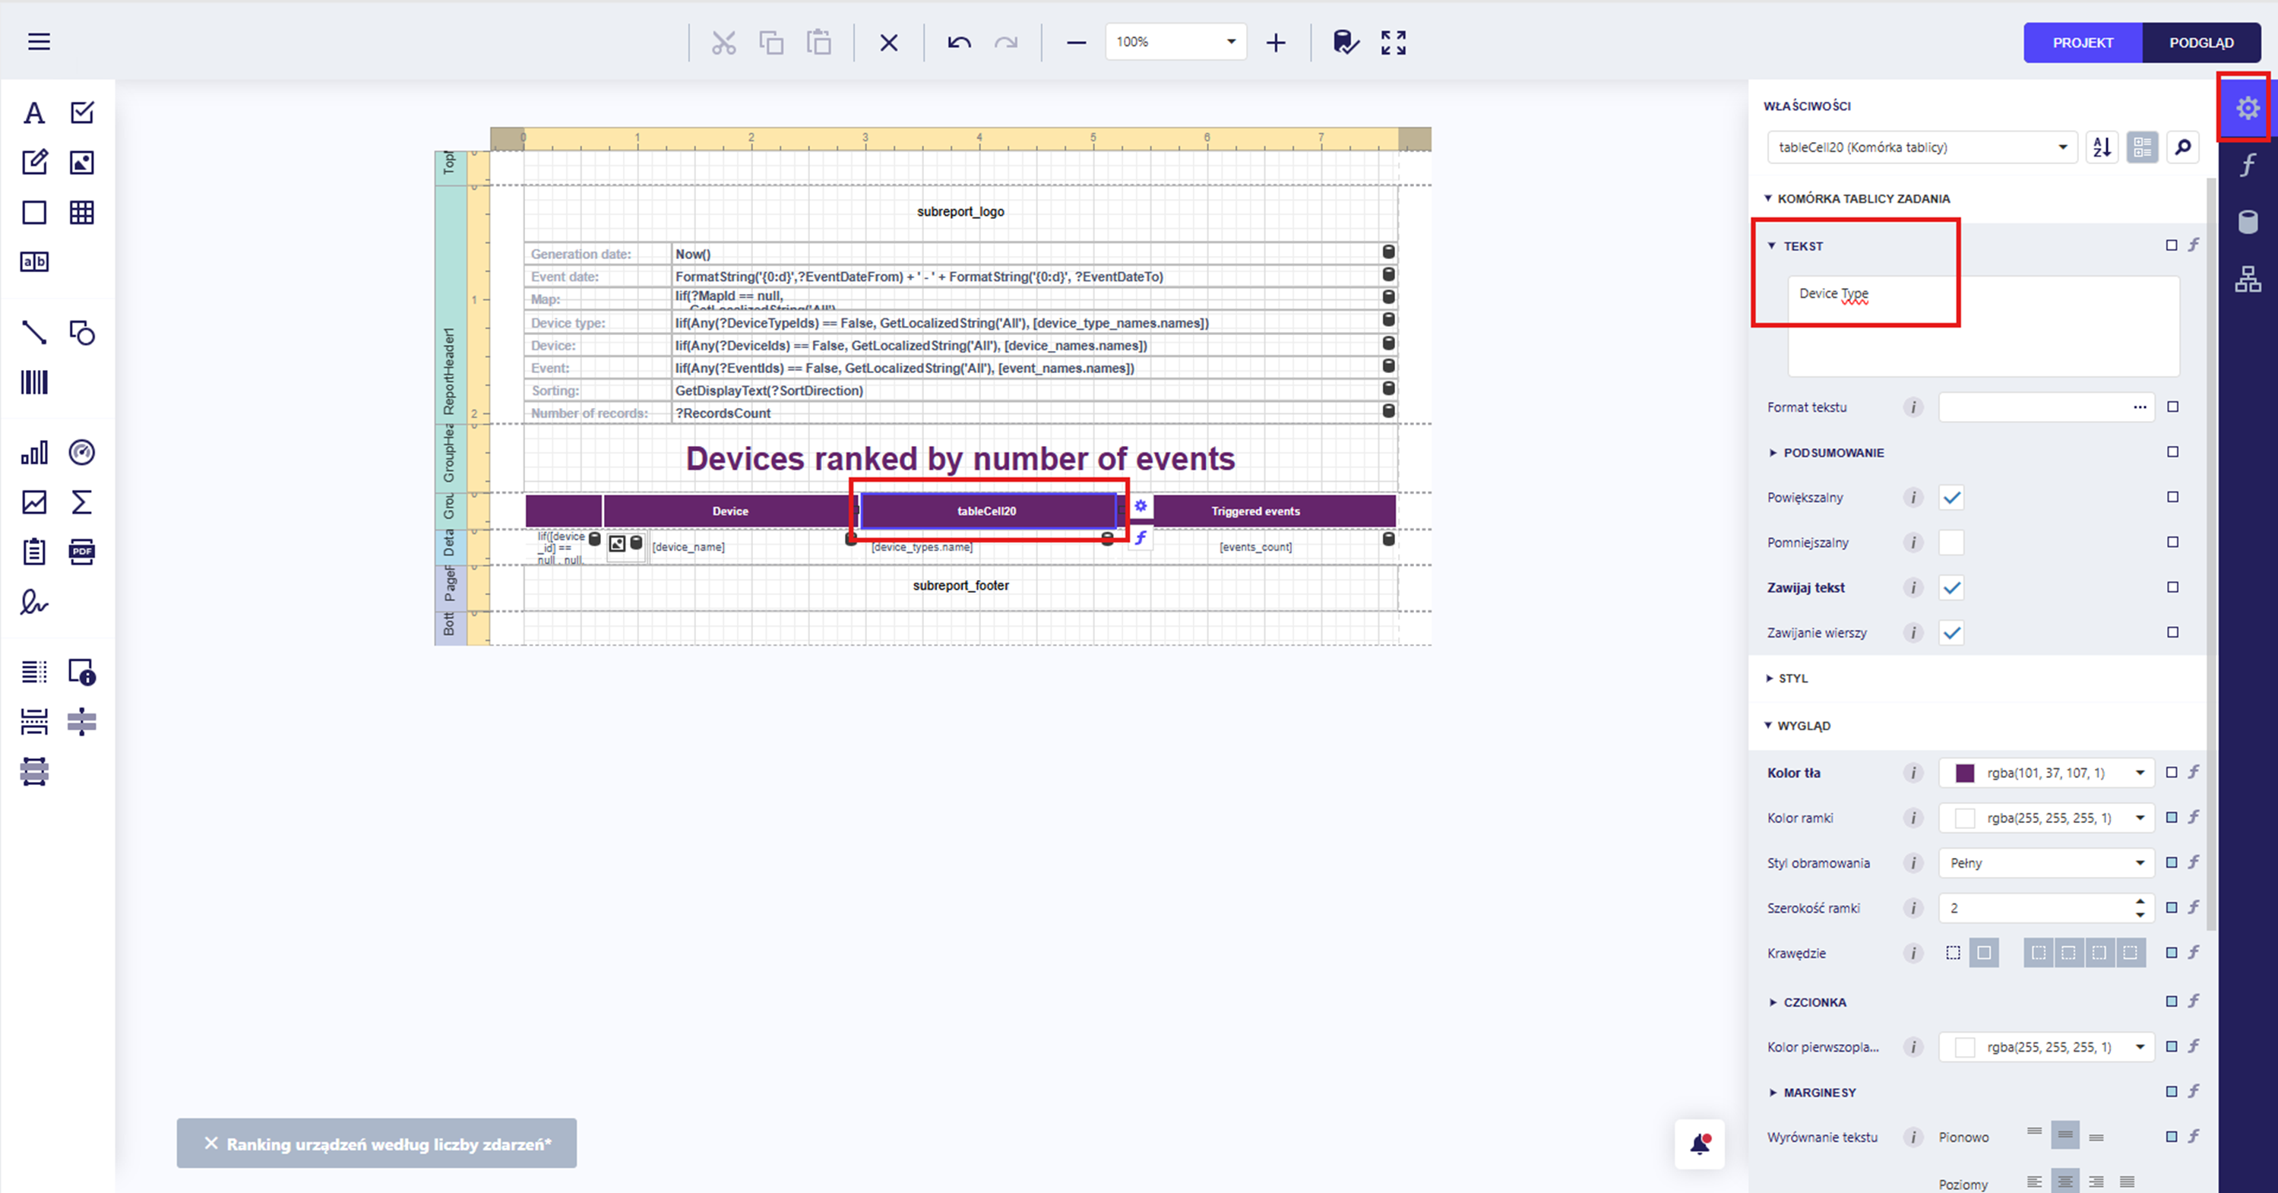The height and width of the screenshot is (1193, 2278).
Task: Select the Table tool in toolbox
Action: (81, 212)
